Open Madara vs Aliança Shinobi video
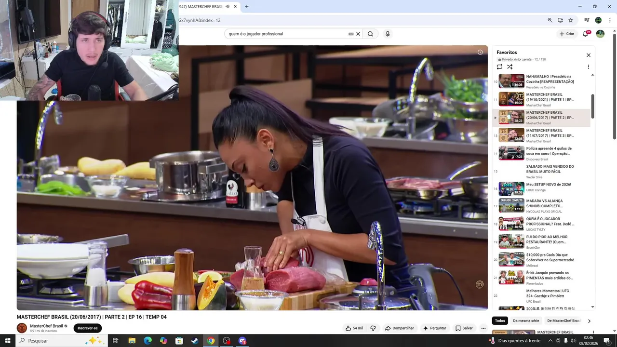 (541, 206)
